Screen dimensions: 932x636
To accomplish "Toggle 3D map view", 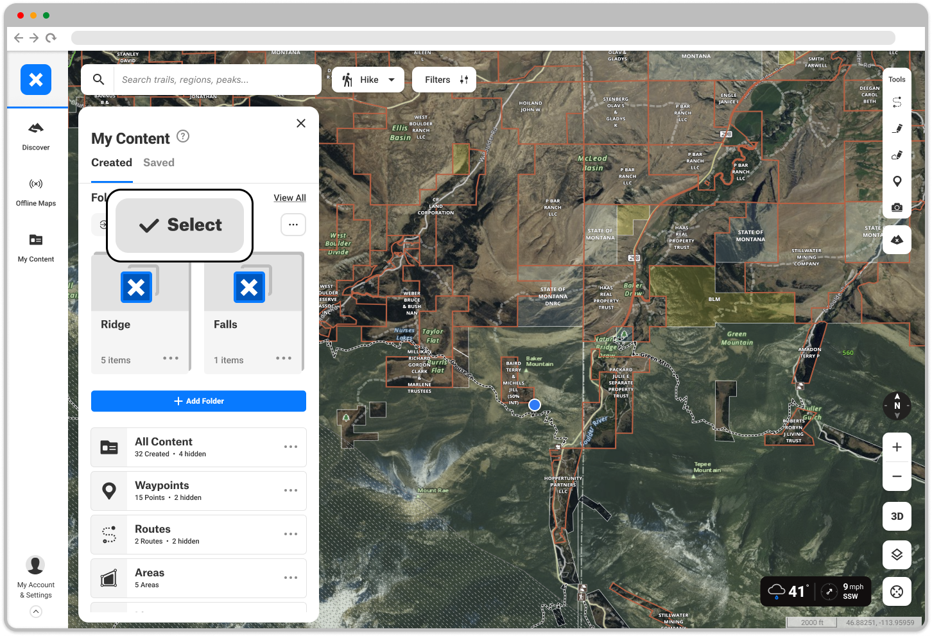I will pyautogui.click(x=897, y=516).
